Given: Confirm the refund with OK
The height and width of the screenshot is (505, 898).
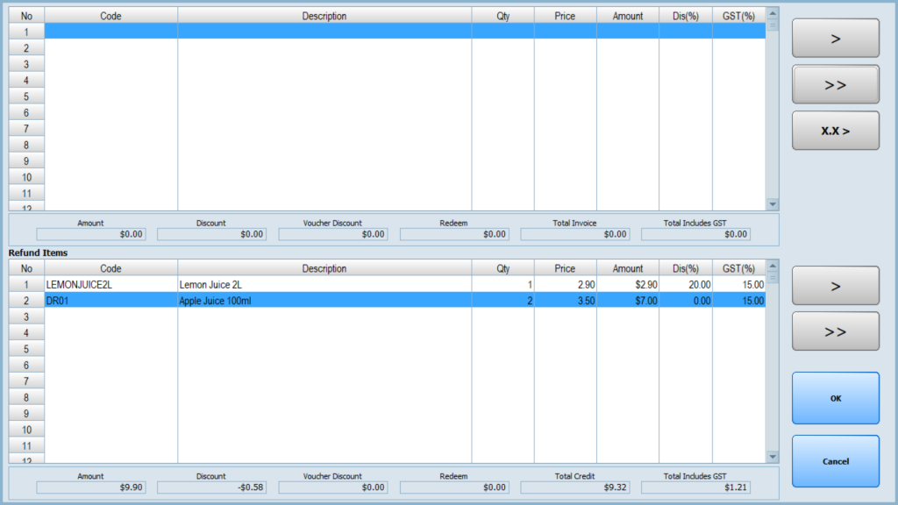Looking at the screenshot, I should coord(835,398).
